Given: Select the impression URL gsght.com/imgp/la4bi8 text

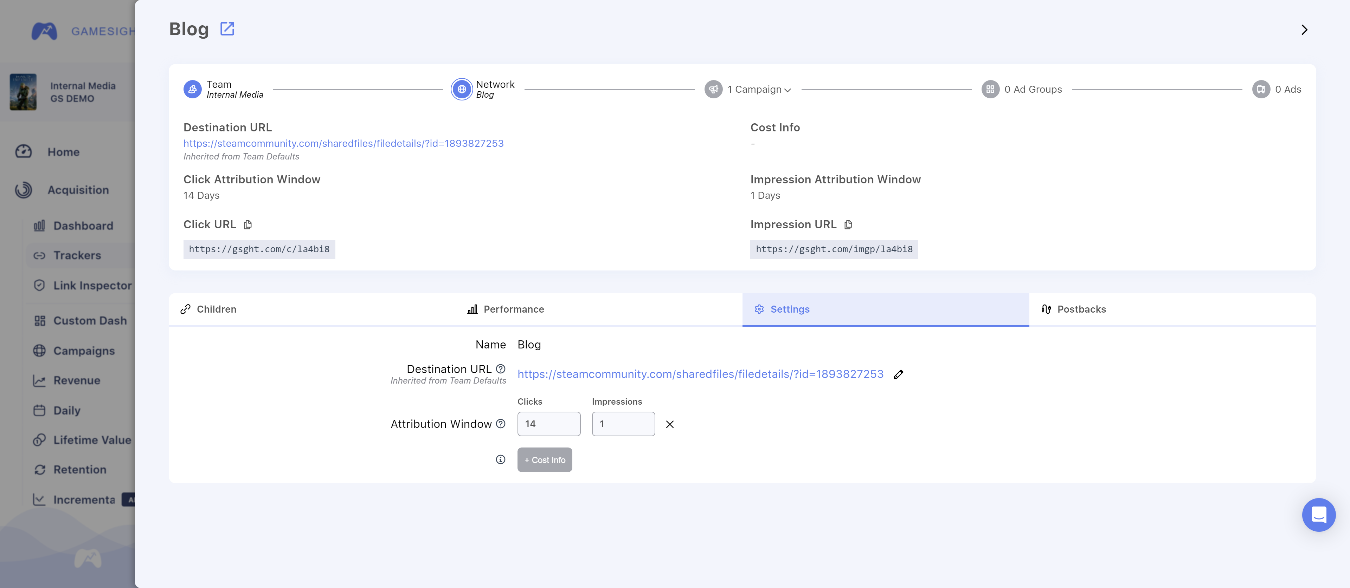Looking at the screenshot, I should click(834, 249).
